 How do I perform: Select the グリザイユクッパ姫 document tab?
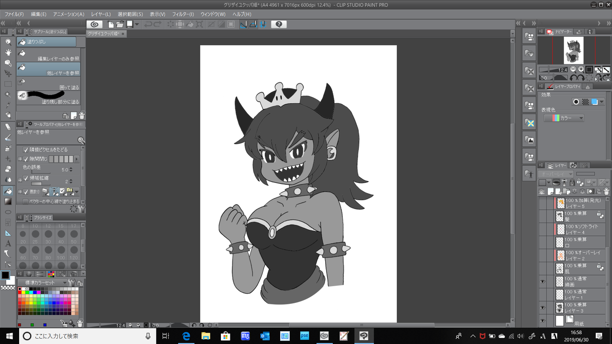click(x=106, y=34)
